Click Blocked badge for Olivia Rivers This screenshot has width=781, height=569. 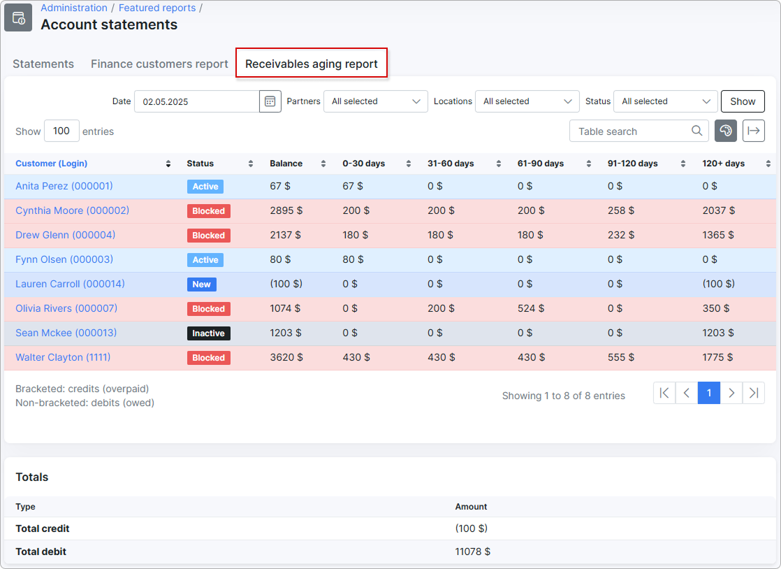pyautogui.click(x=209, y=308)
